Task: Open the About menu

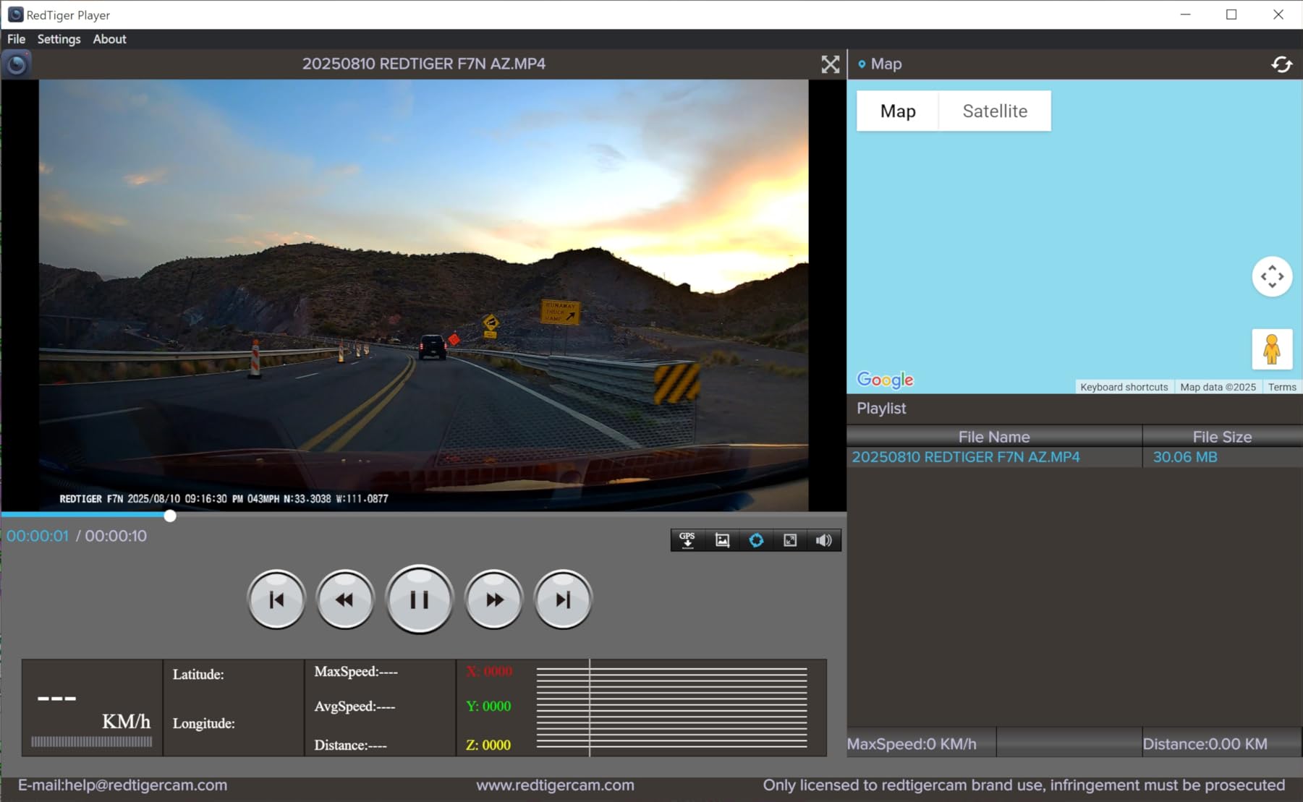Action: [109, 39]
